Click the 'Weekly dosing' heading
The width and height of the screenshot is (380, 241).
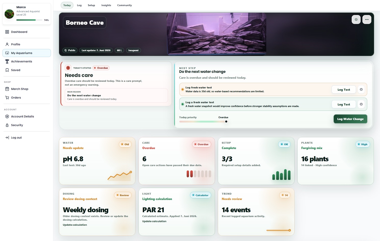pyautogui.click(x=86, y=210)
